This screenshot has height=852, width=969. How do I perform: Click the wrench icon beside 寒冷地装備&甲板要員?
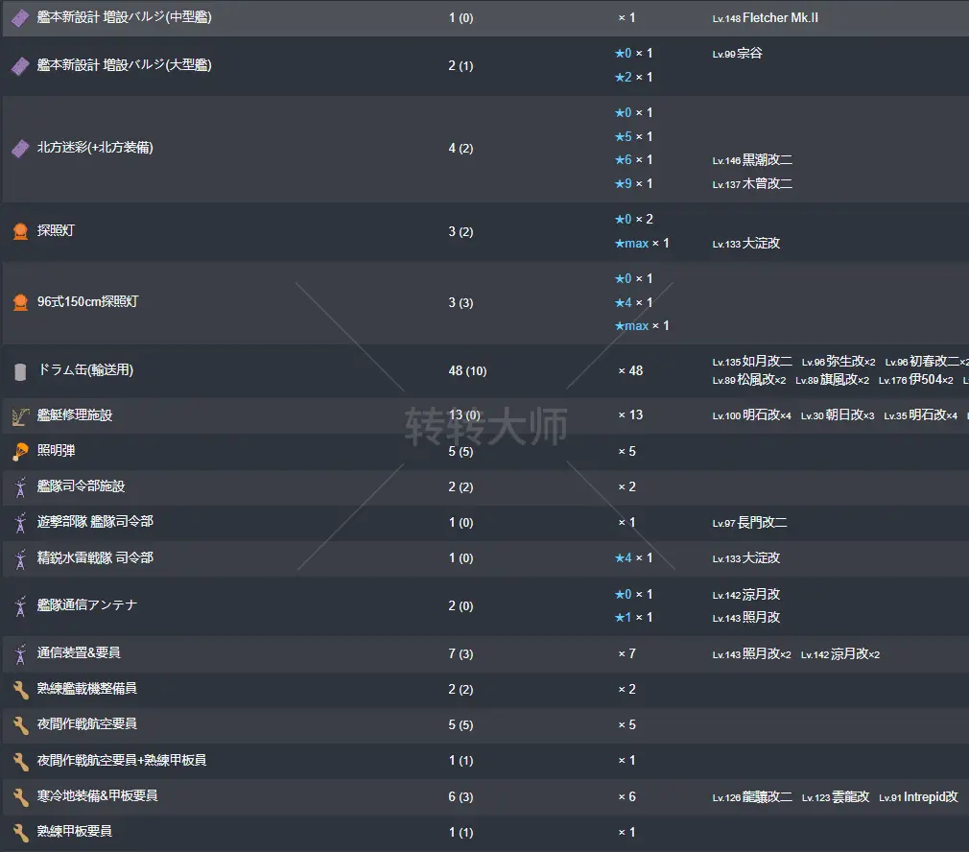20,796
